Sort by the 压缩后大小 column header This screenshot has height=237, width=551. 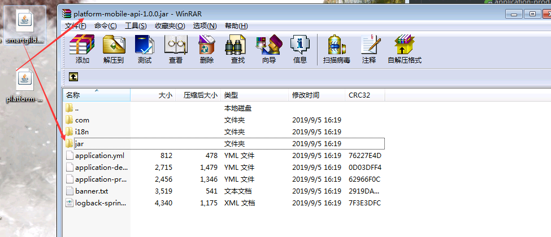pos(198,95)
